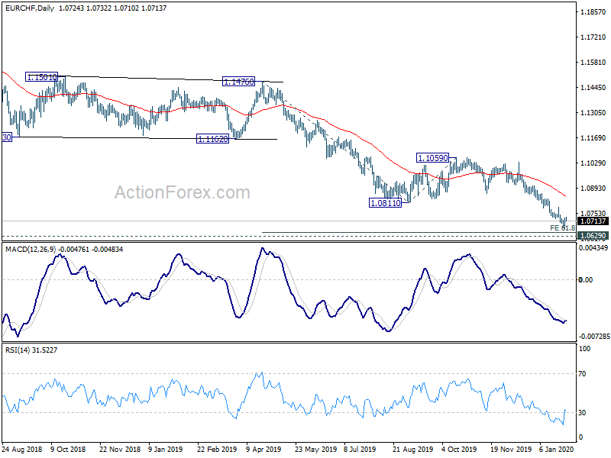Select the 1.06290 level tag

tap(593, 235)
